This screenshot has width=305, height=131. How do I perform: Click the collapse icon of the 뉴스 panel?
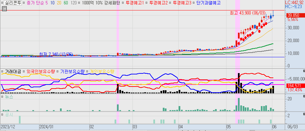pos(304,96)
